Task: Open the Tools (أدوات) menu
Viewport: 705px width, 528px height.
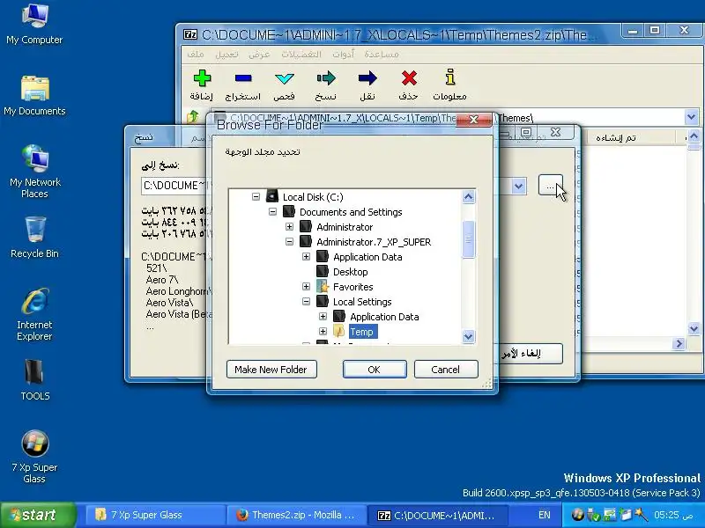Action: coord(344,55)
